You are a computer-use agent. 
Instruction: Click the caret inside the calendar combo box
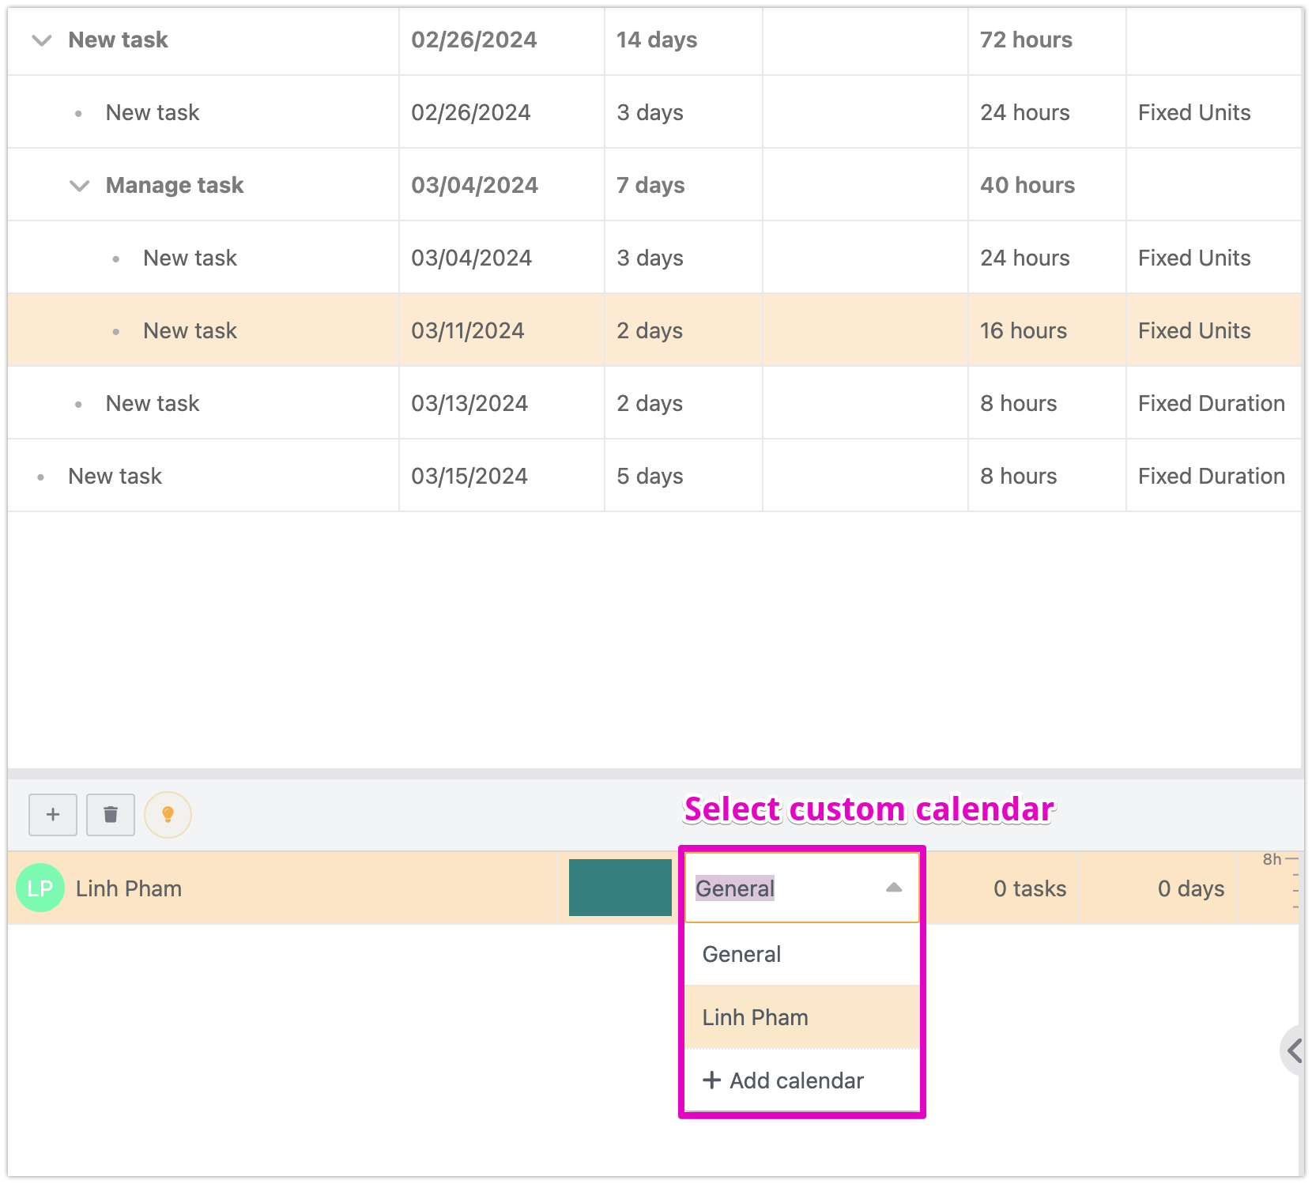[894, 888]
